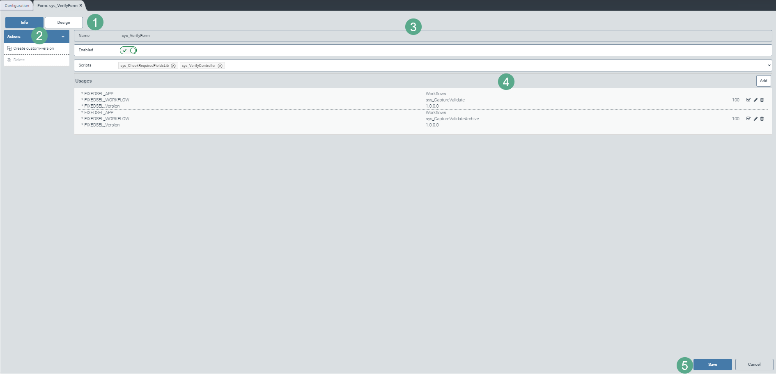776x374 pixels.
Task: Toggle the Enabled switch off
Action: click(129, 50)
